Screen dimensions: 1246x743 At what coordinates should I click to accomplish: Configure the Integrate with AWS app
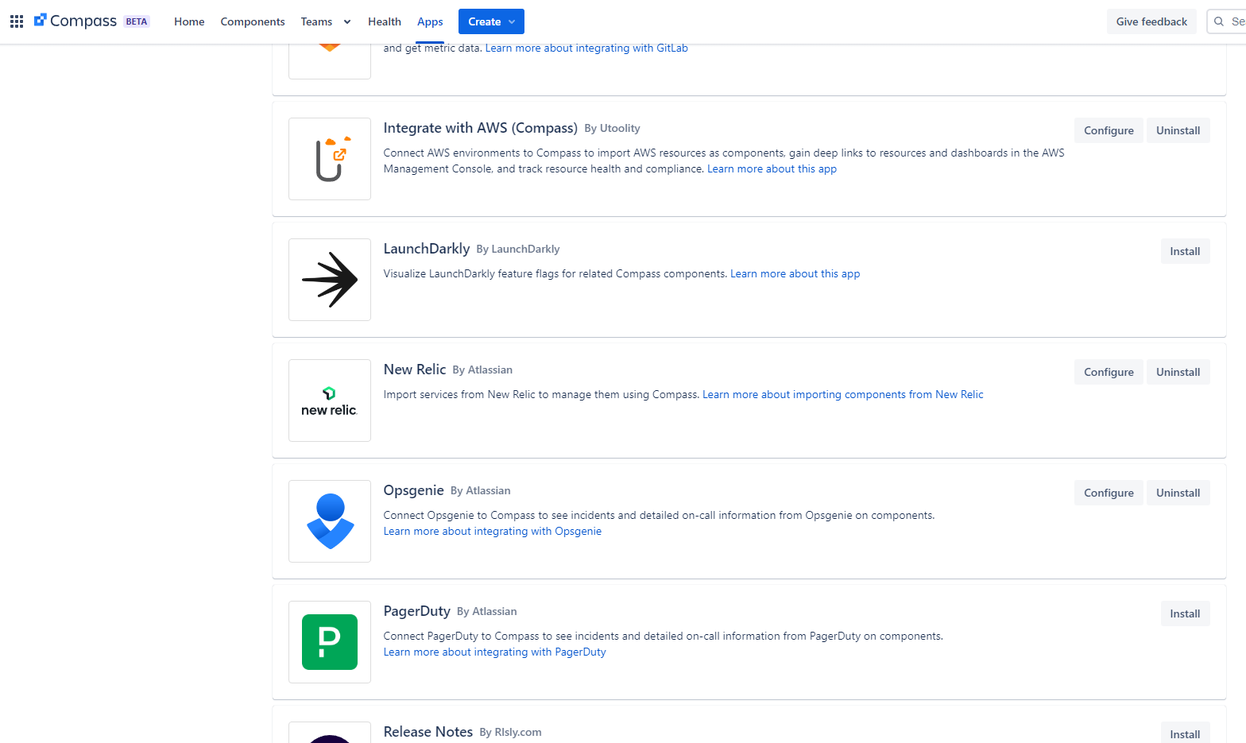click(1109, 130)
